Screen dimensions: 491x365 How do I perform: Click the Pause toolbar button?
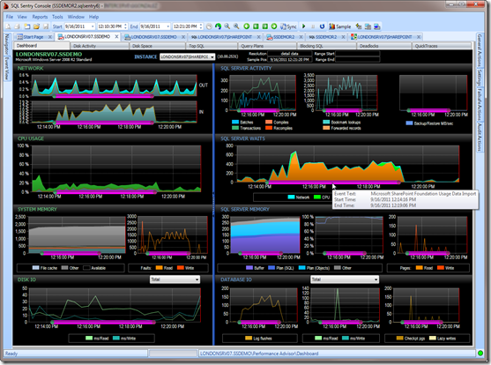tap(313, 26)
